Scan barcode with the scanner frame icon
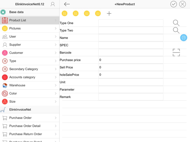This screenshot has height=142, width=190. click(176, 53)
